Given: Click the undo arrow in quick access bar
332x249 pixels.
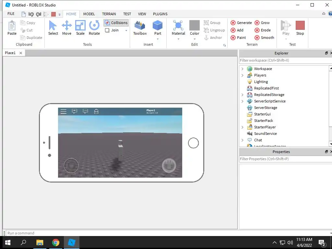Looking at the screenshot, I should click(31, 14).
